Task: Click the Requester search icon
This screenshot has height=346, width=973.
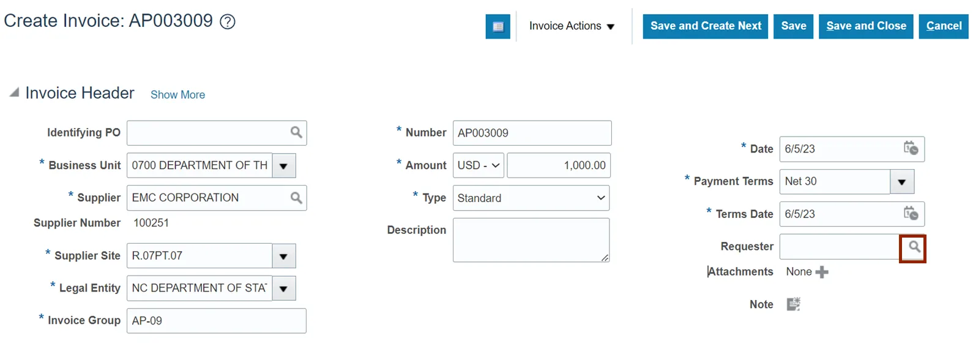Action: tap(914, 247)
